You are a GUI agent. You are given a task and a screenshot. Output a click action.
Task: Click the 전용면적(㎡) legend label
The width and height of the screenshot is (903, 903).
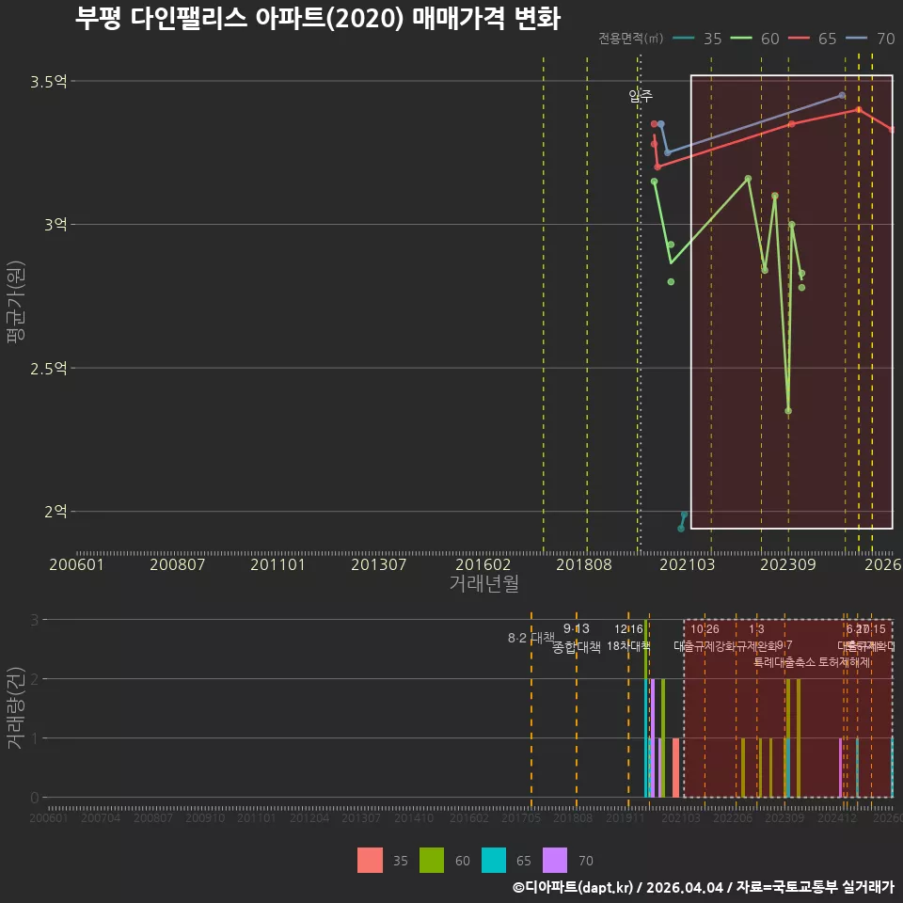630,39
